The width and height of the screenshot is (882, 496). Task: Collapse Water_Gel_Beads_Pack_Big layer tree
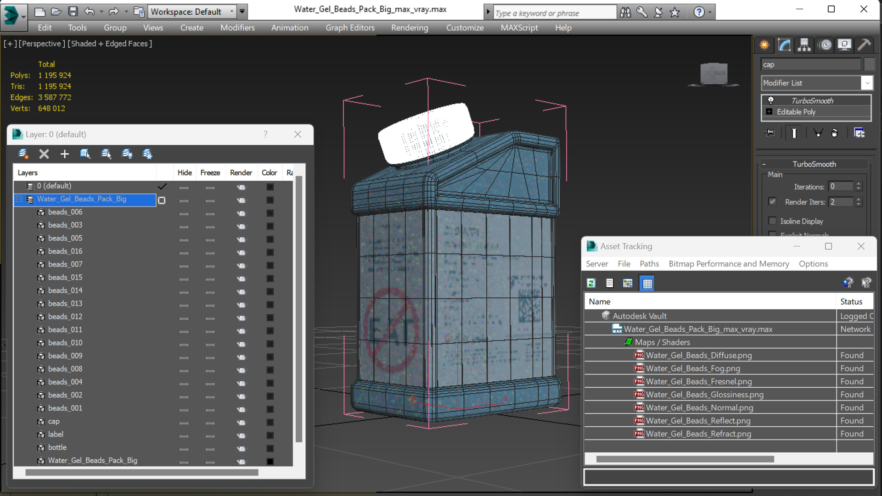19,199
